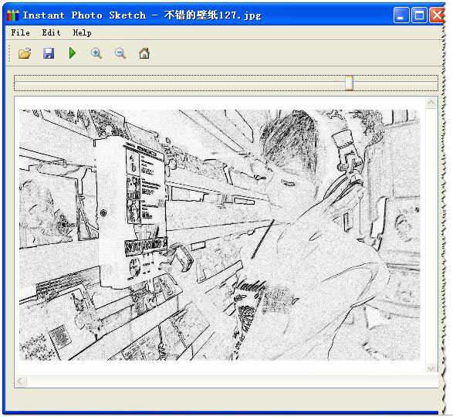Save the sketch with the floppy disk icon

pos(49,53)
